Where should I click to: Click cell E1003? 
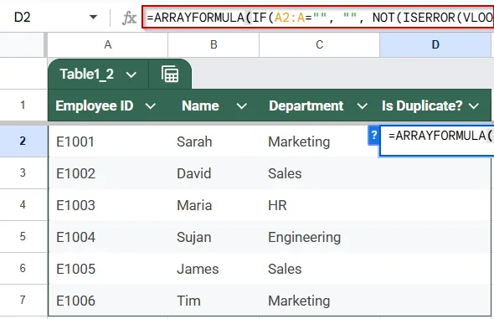[108, 205]
